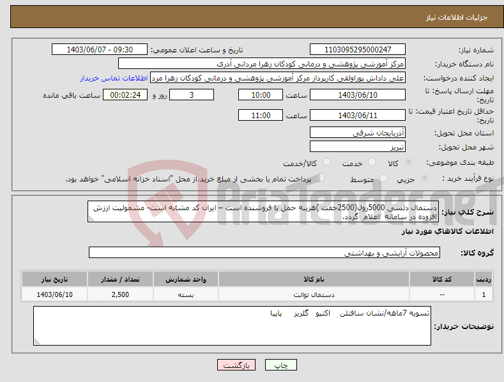504x382 pixels.
Task: Click the جزئیات اطلاعات نیاز page header
Action: 457,17
